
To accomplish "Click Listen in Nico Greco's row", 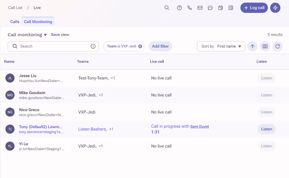I will tap(267, 112).
